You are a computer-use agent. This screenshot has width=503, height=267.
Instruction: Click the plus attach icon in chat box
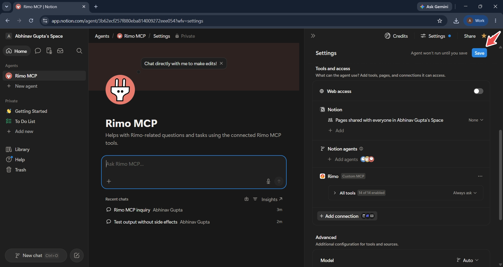pyautogui.click(x=109, y=181)
